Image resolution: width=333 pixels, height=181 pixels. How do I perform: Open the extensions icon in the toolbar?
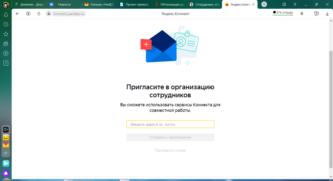316,14
